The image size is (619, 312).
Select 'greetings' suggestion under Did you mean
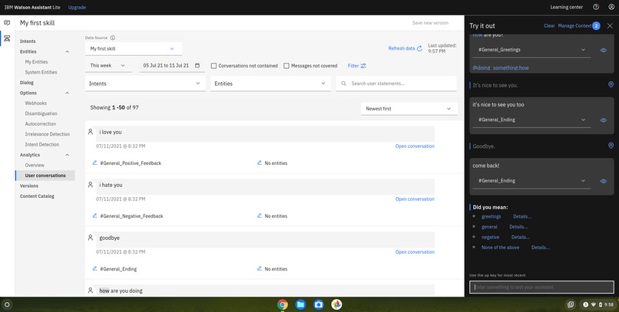(491, 217)
